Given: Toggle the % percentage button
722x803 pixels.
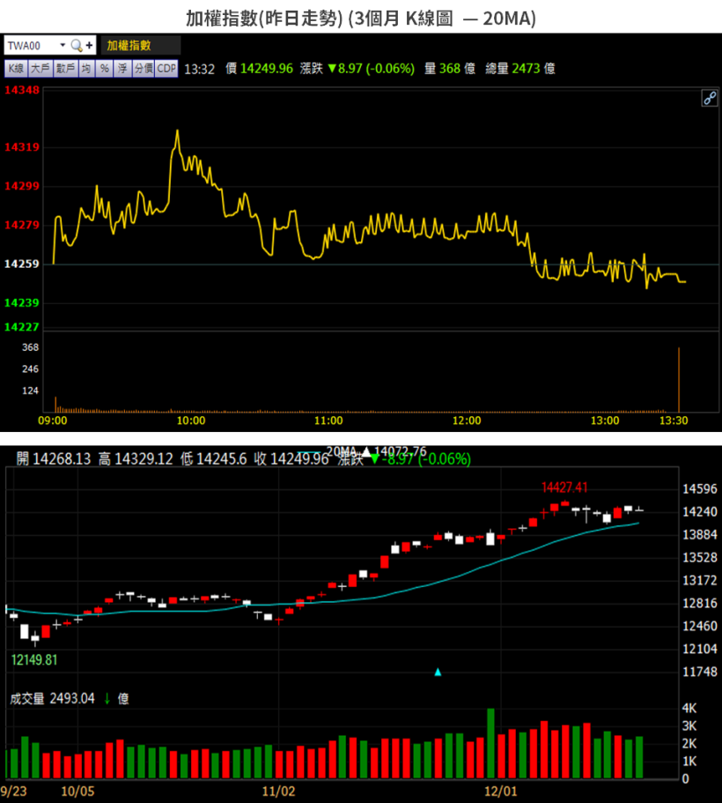Looking at the screenshot, I should 105,69.
